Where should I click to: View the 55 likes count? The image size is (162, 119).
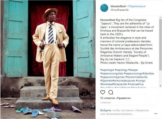(x=116, y=98)
